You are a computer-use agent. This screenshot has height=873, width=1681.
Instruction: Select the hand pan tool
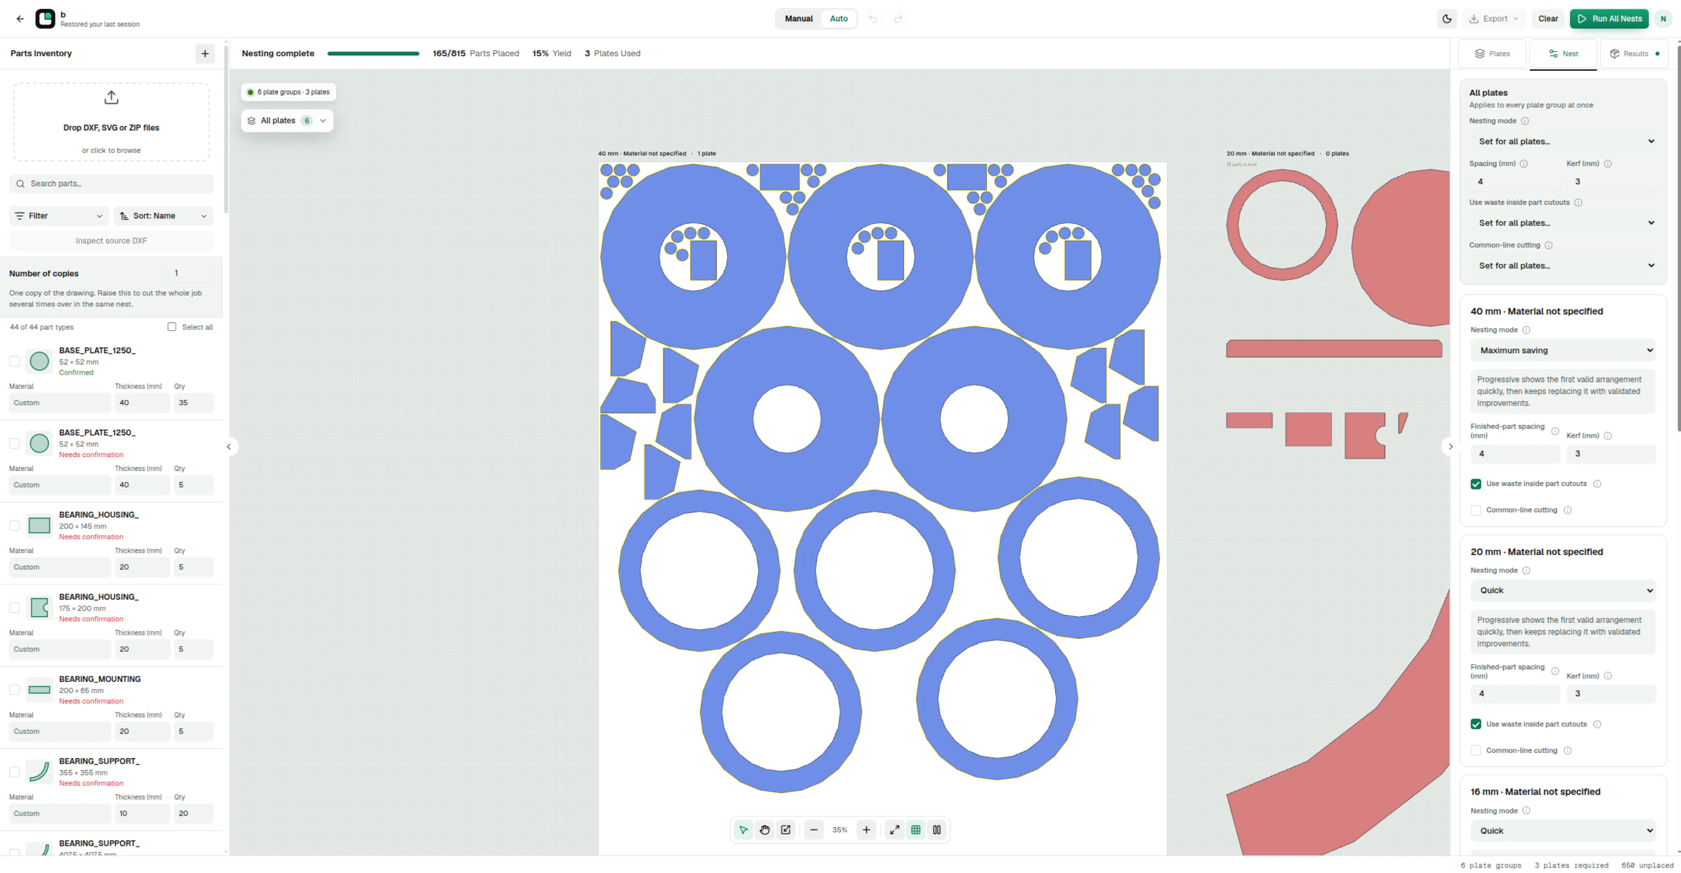(765, 830)
